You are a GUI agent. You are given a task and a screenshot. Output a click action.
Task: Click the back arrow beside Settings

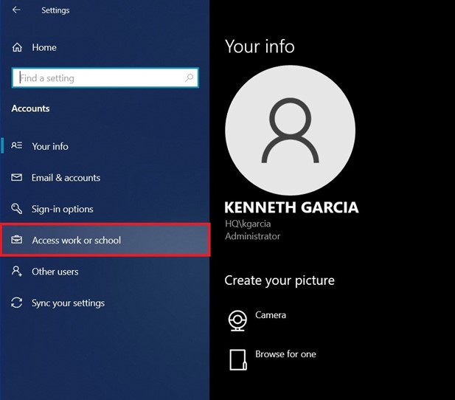16,10
